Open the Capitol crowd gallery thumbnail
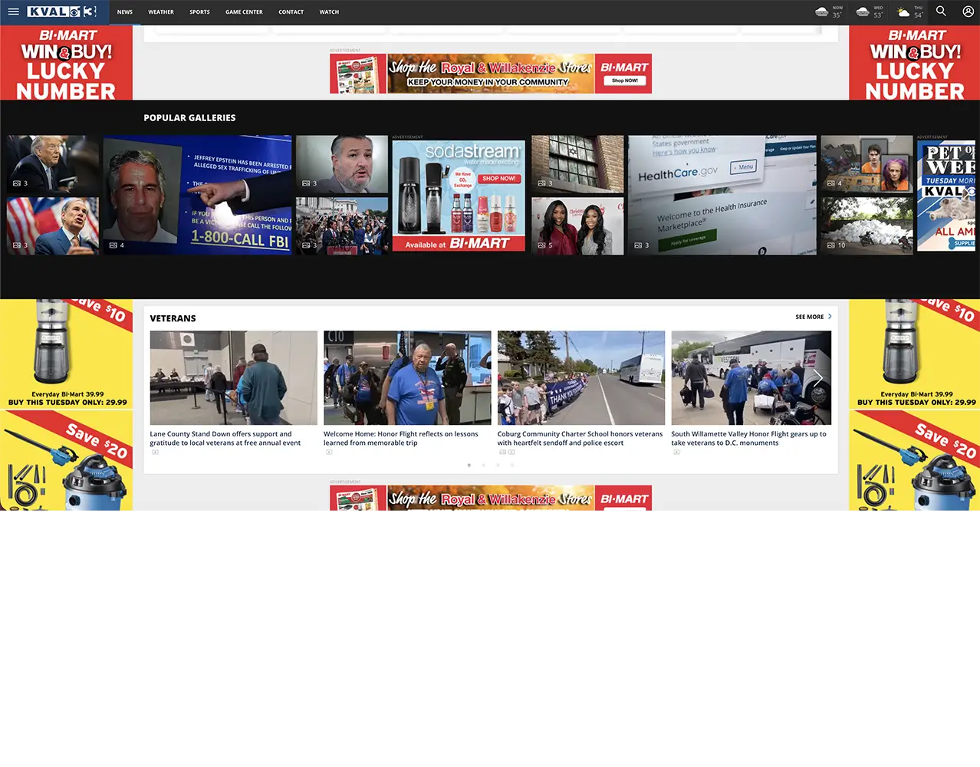Screen dimensions: 980x767 pos(342,226)
